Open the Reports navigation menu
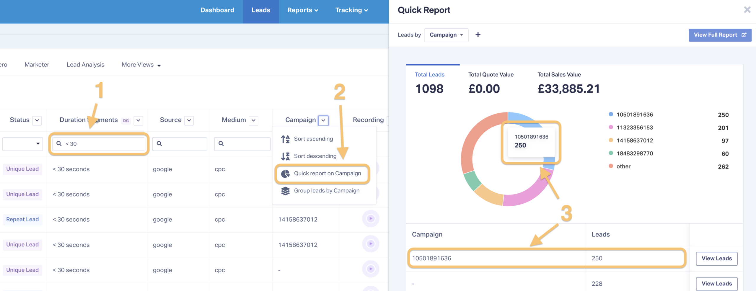The height and width of the screenshot is (291, 756). coord(303,10)
